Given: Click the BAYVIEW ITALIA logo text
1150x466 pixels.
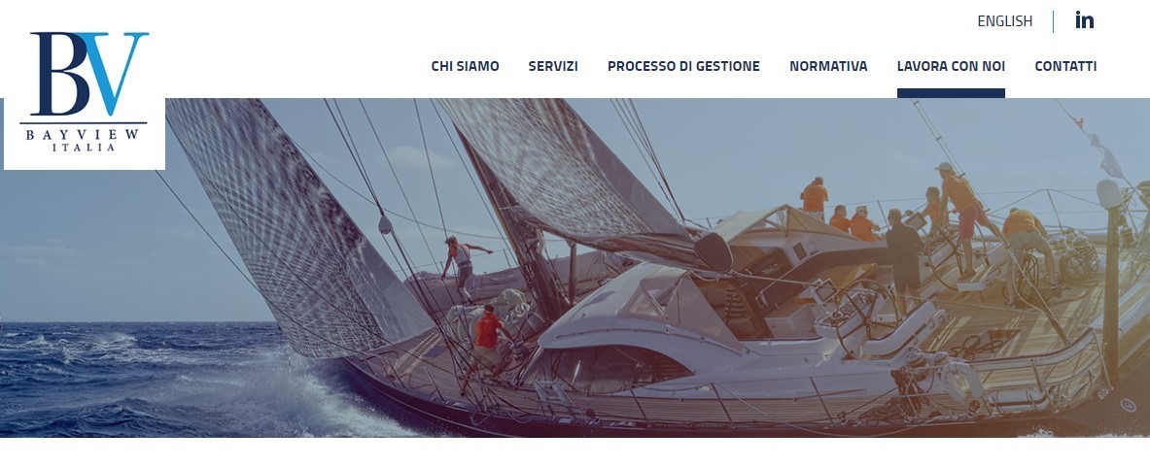Looking at the screenshot, I should [x=83, y=140].
